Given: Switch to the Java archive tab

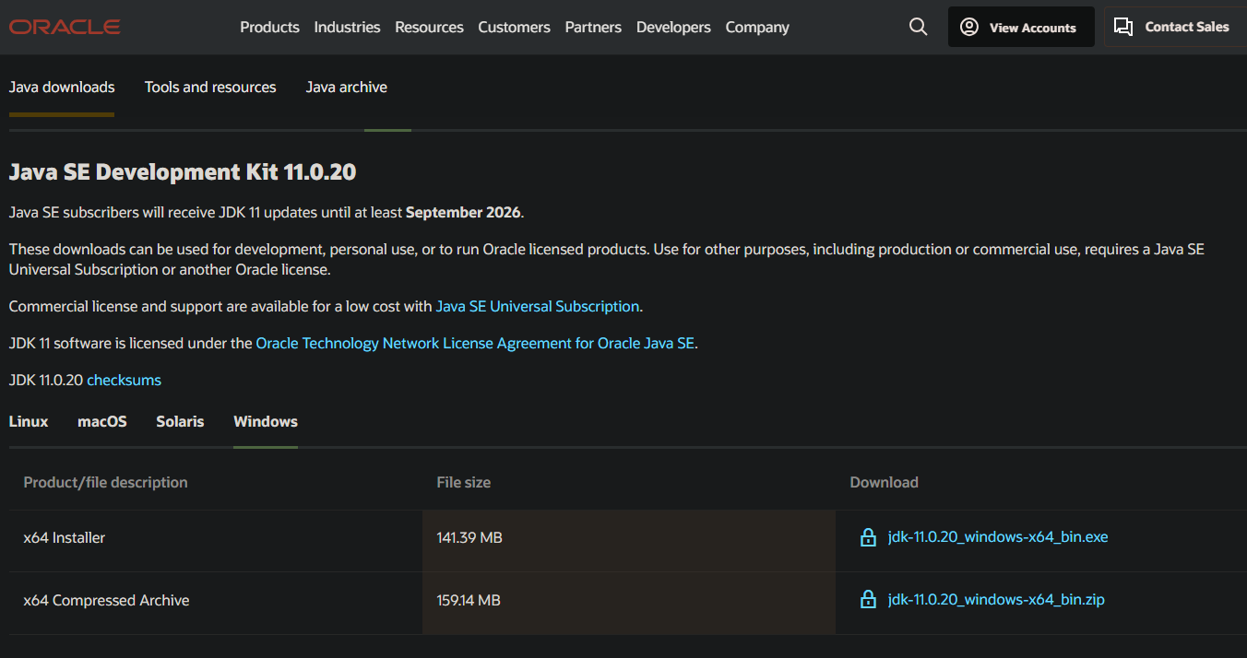Looking at the screenshot, I should pyautogui.click(x=347, y=88).
